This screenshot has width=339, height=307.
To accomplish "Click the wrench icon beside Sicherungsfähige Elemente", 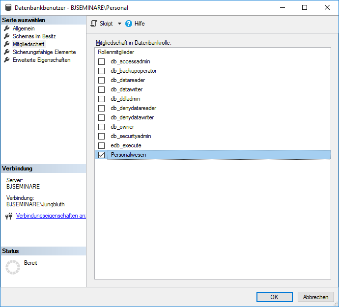I will coord(7,52).
